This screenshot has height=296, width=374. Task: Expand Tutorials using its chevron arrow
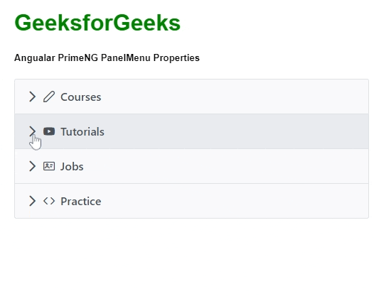(x=32, y=131)
